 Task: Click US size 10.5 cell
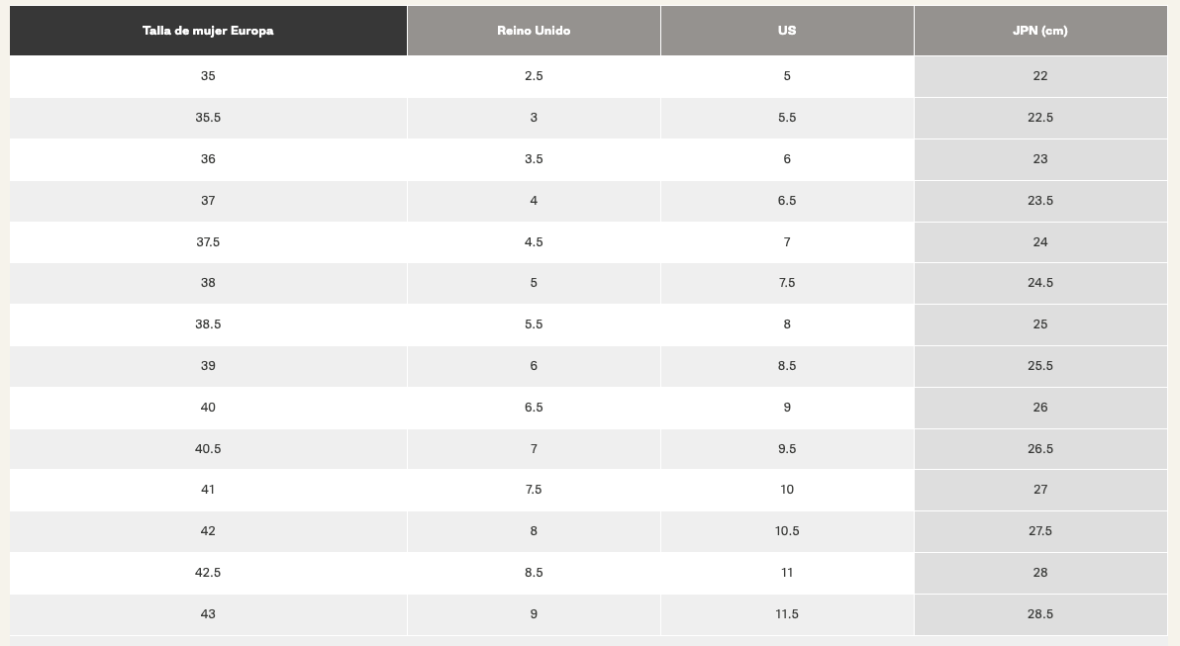coord(787,531)
